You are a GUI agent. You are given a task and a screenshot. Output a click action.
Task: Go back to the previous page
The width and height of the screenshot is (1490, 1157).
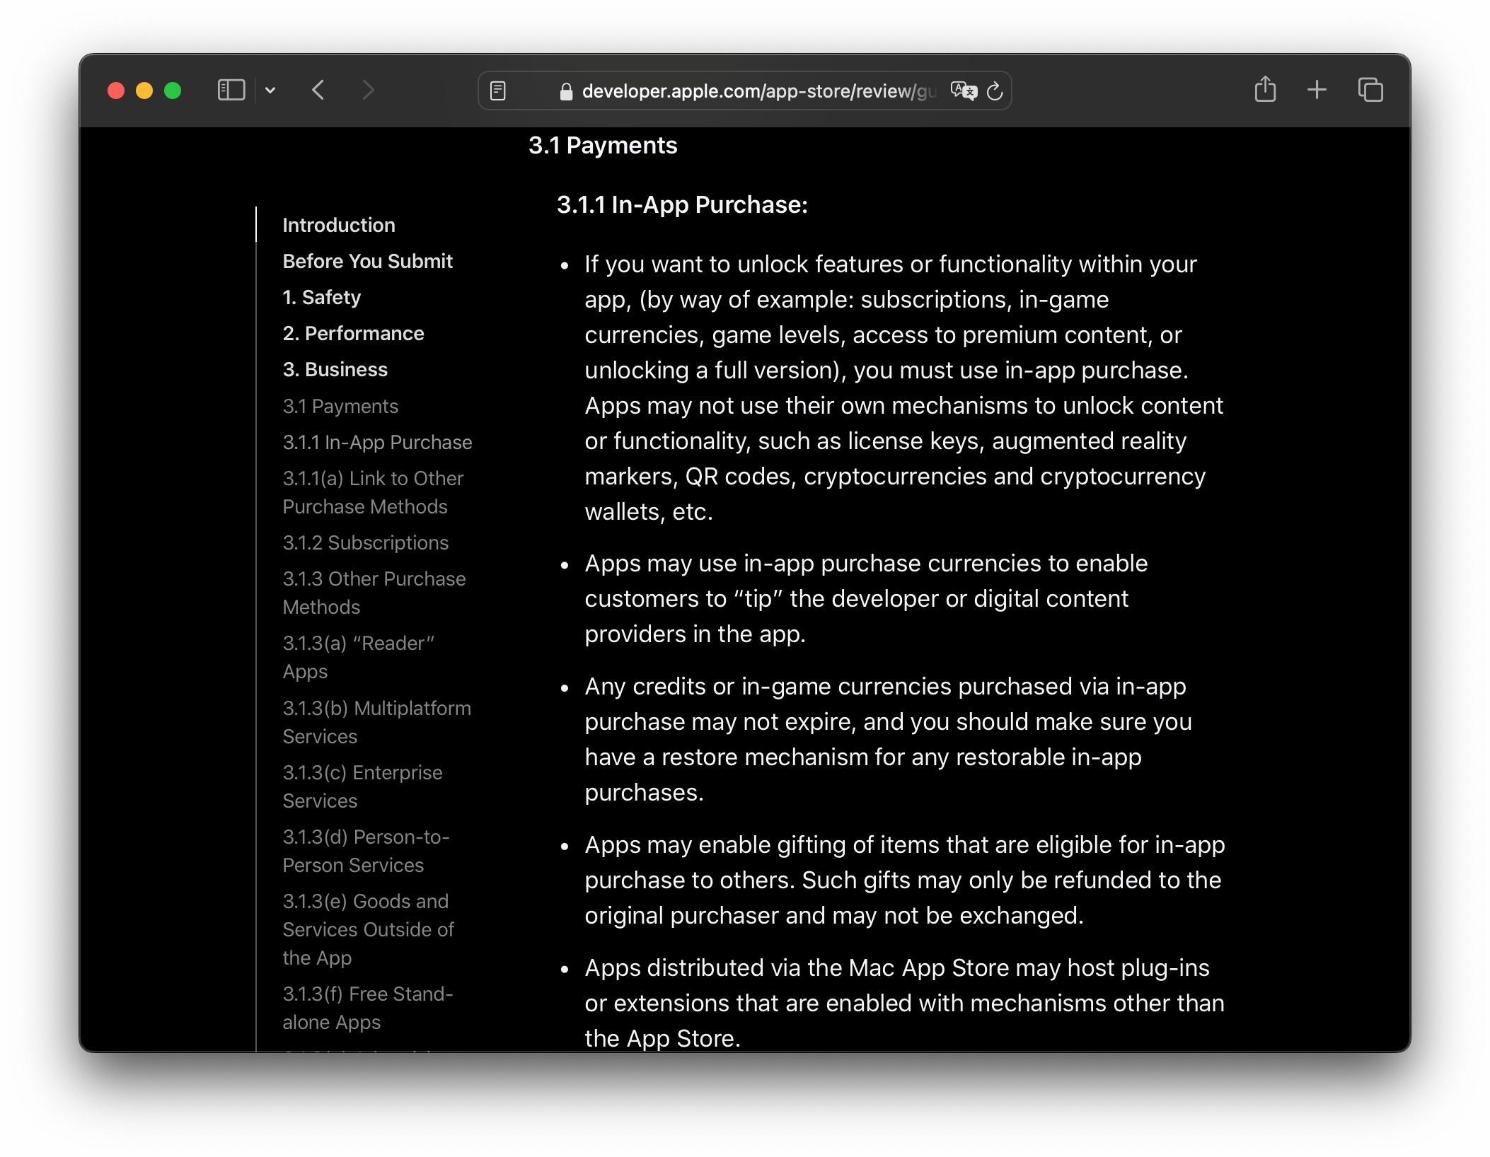click(318, 91)
